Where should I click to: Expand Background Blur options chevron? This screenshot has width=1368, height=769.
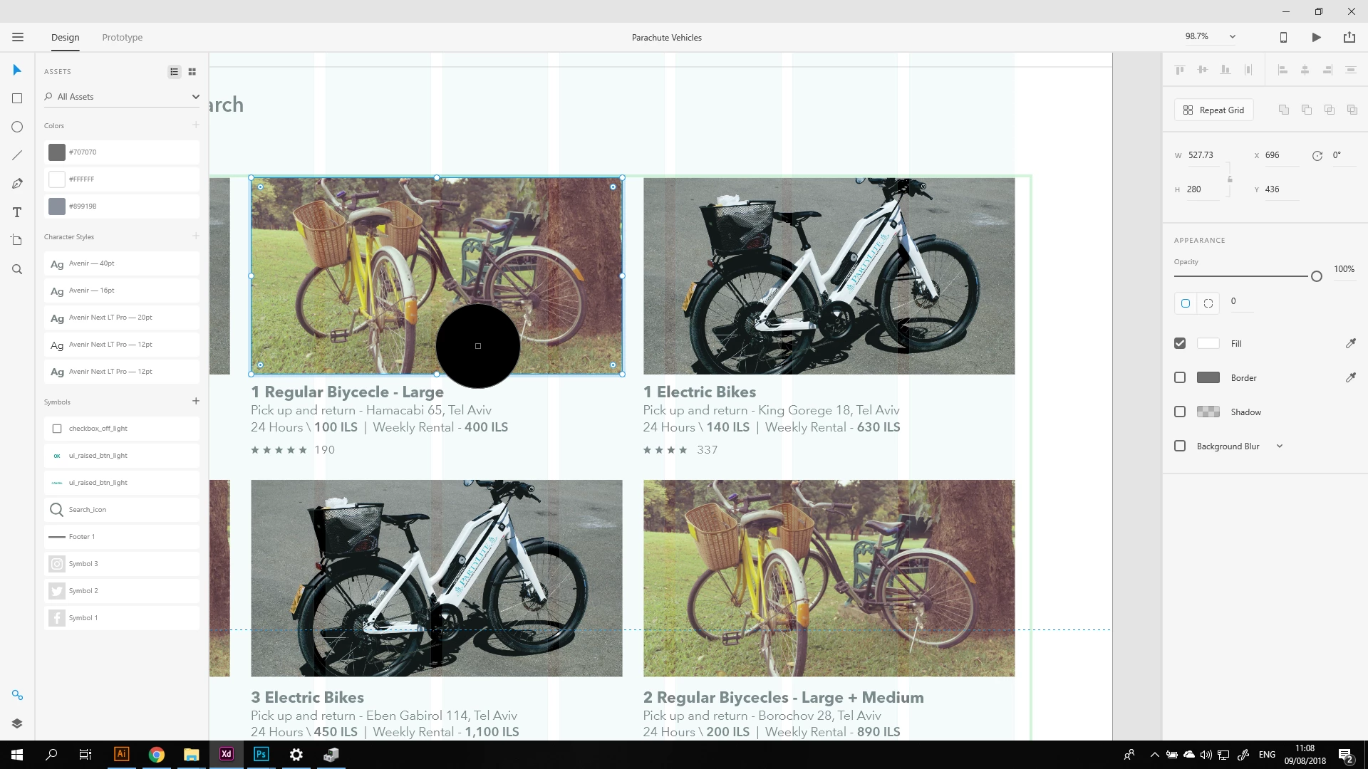click(1280, 446)
